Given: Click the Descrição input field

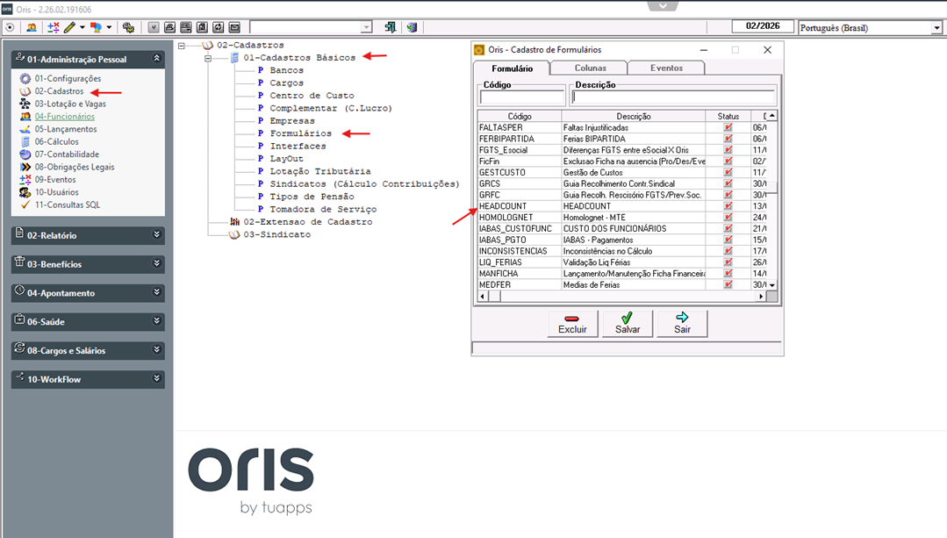Looking at the screenshot, I should pyautogui.click(x=673, y=97).
